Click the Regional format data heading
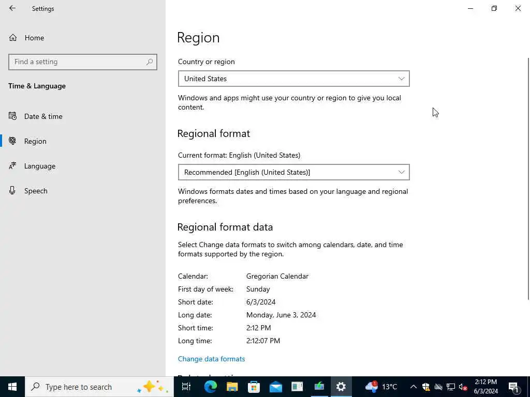Screen dimensions: 530x397 tap(225, 227)
